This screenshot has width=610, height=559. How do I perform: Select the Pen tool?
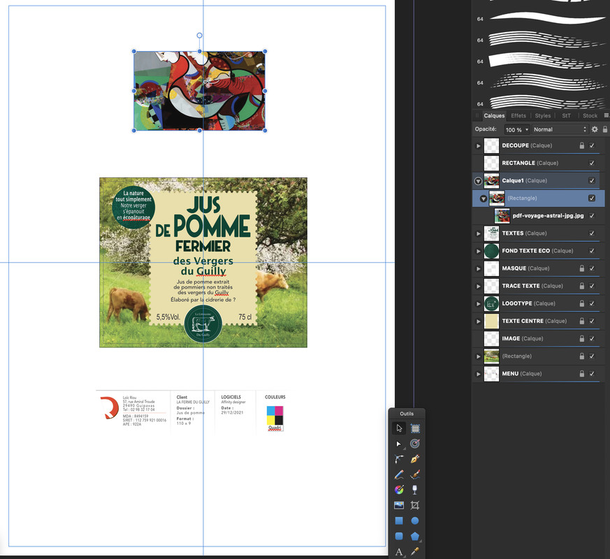[415, 459]
